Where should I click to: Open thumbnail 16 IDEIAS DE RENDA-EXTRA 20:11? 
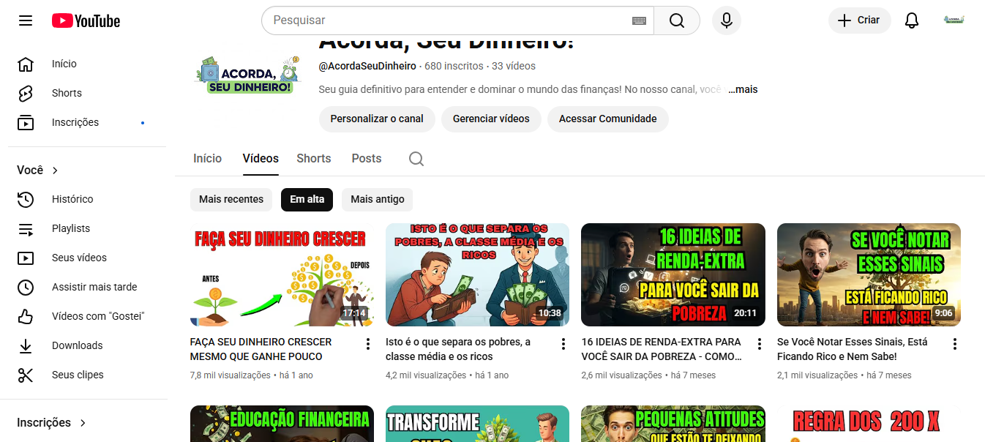673,275
